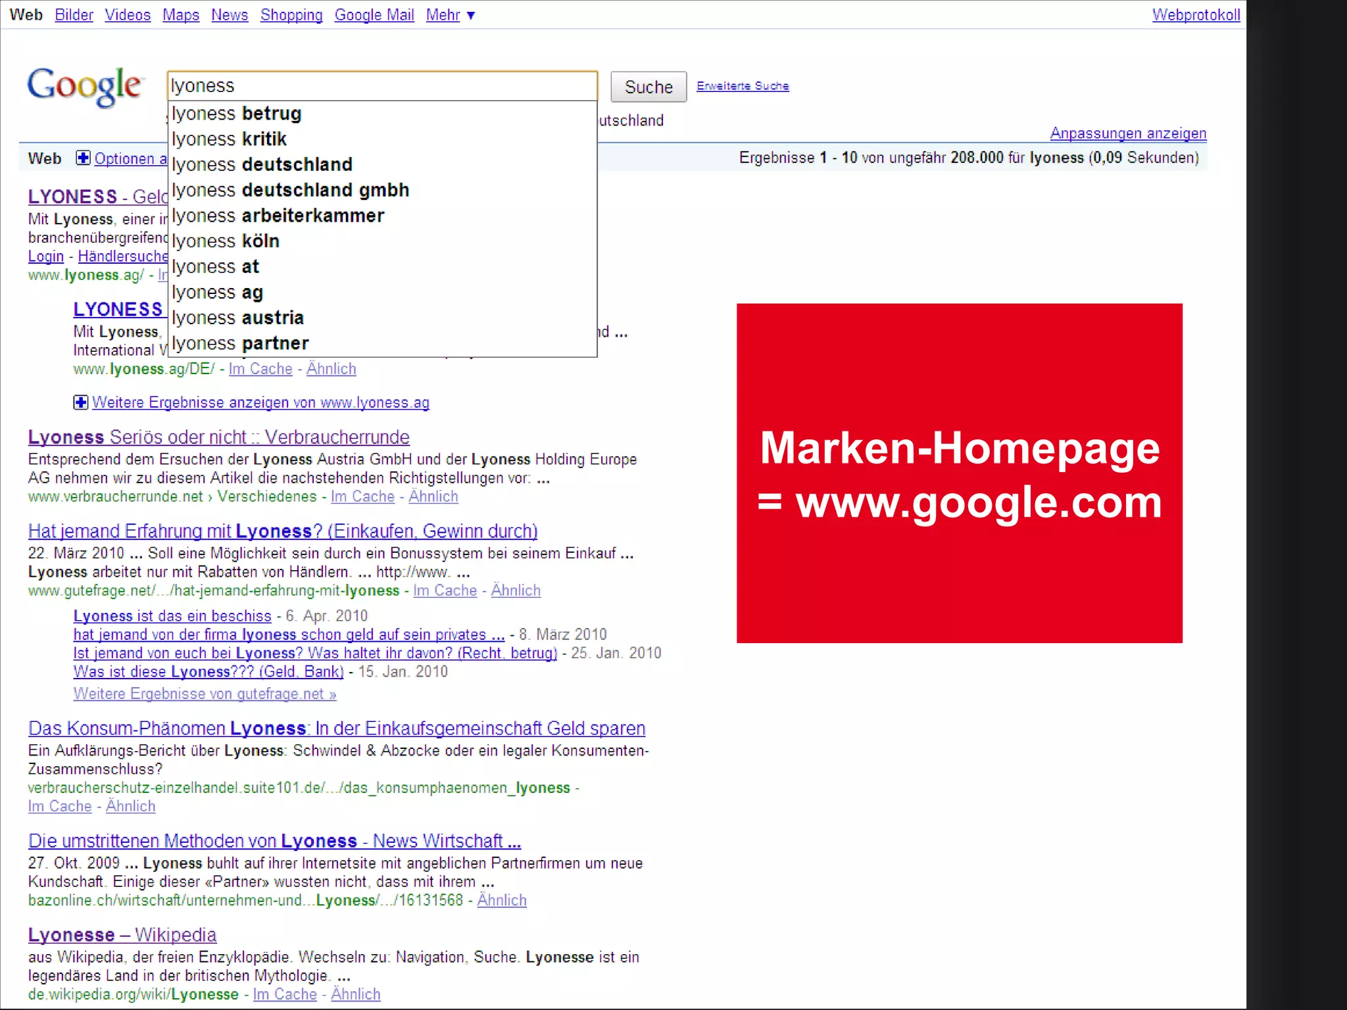The height and width of the screenshot is (1010, 1347).
Task: Select suggestion 'lyoness kritik'
Action: pos(382,139)
